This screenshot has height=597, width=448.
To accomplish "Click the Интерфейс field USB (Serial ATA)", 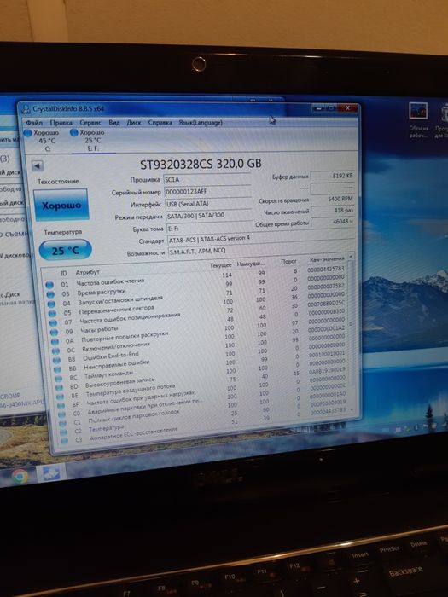I will [208, 204].
